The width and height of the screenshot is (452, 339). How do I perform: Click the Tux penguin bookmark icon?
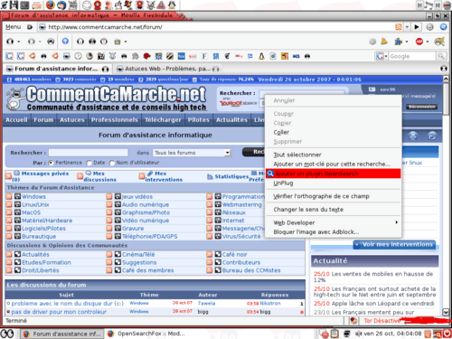(x=261, y=56)
